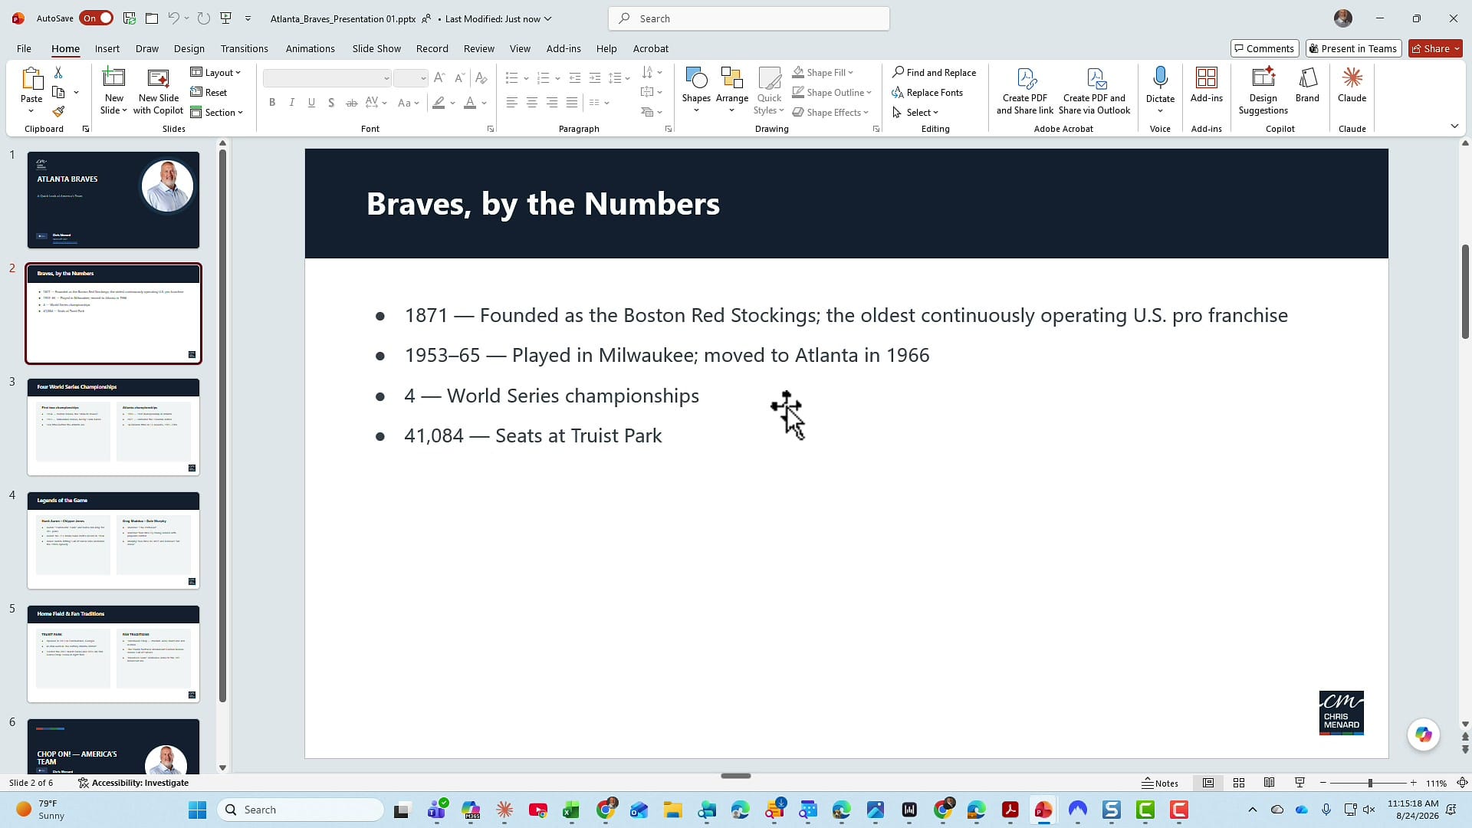
Task: Toggle Underline formatting
Action: click(311, 103)
